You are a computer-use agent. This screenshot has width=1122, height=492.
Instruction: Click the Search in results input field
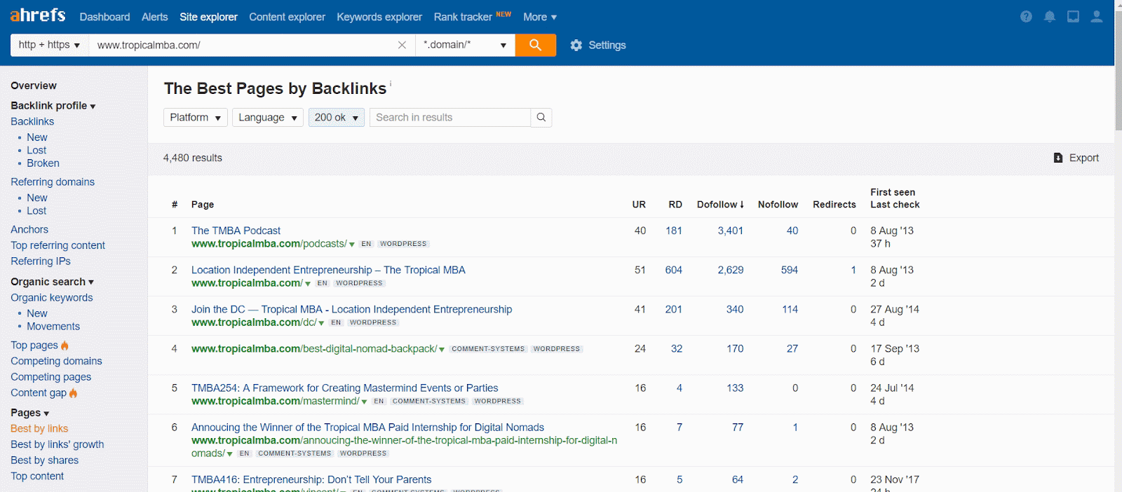click(450, 117)
